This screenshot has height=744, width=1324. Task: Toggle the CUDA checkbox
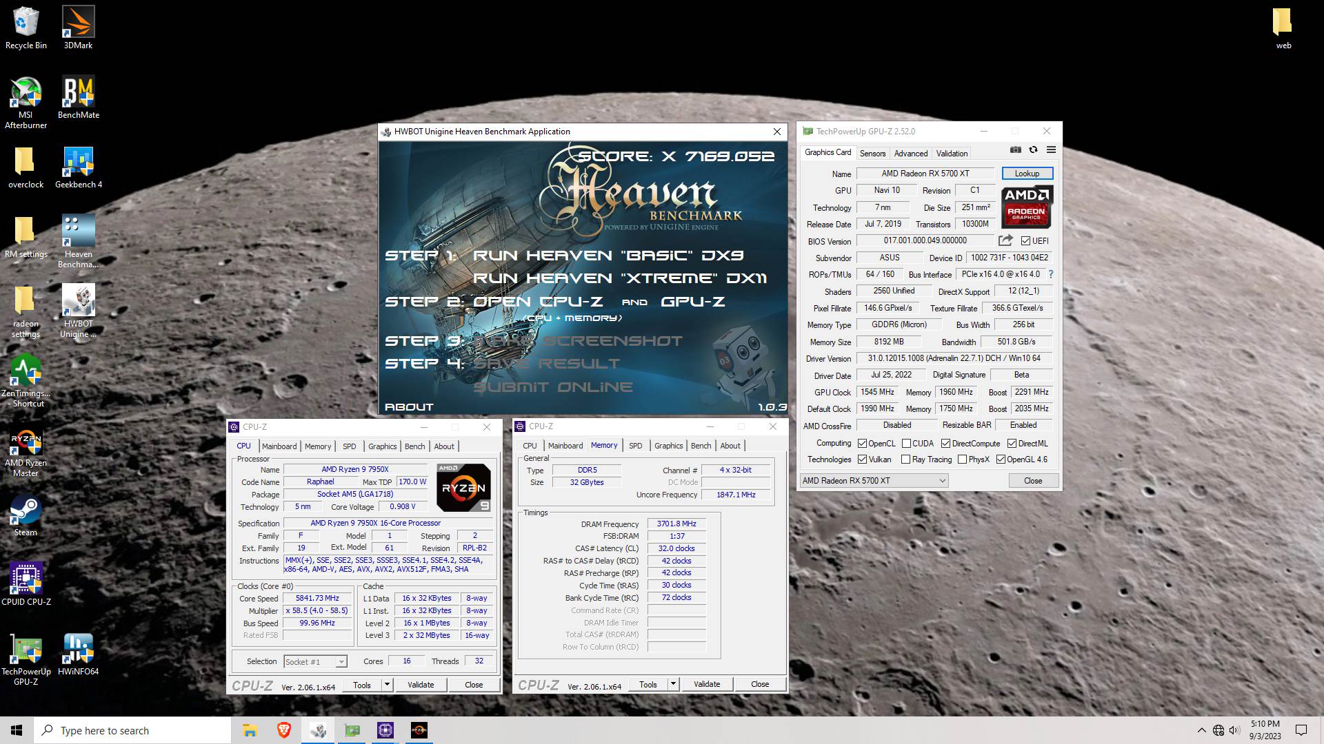[906, 444]
